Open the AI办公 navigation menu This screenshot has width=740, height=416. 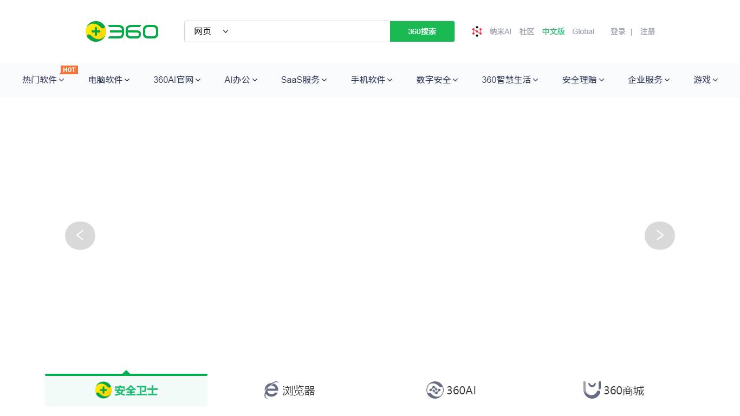pos(241,80)
